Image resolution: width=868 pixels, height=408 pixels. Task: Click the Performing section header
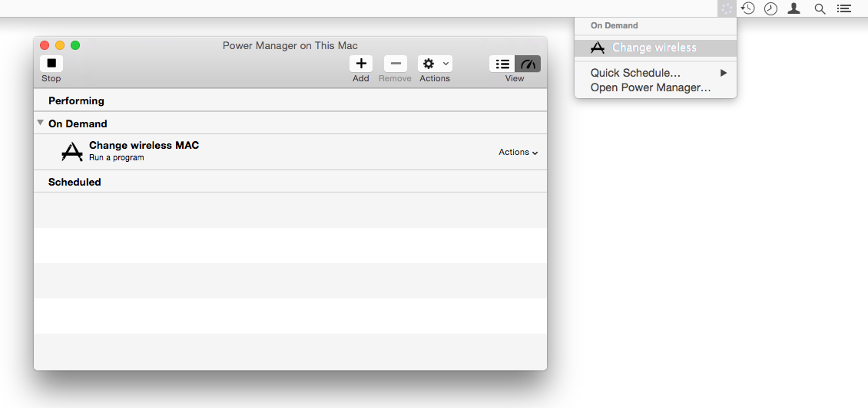[x=76, y=100]
